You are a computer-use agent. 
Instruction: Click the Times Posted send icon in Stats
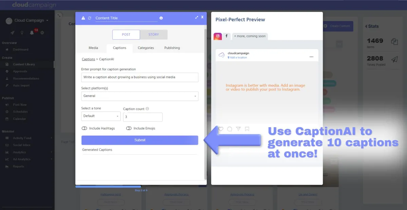[394, 60]
